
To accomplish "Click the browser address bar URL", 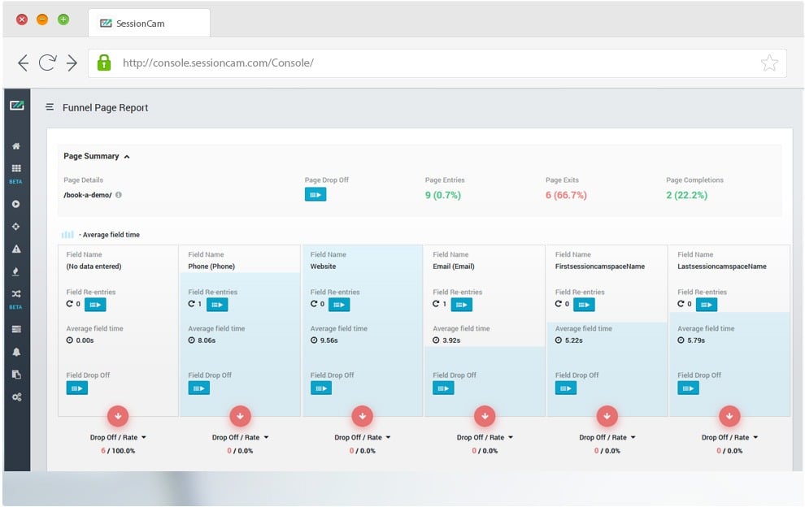I will [x=218, y=63].
